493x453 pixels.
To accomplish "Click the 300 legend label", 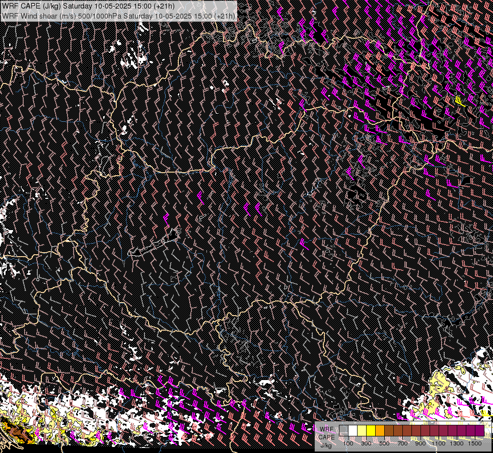I will tap(366, 443).
